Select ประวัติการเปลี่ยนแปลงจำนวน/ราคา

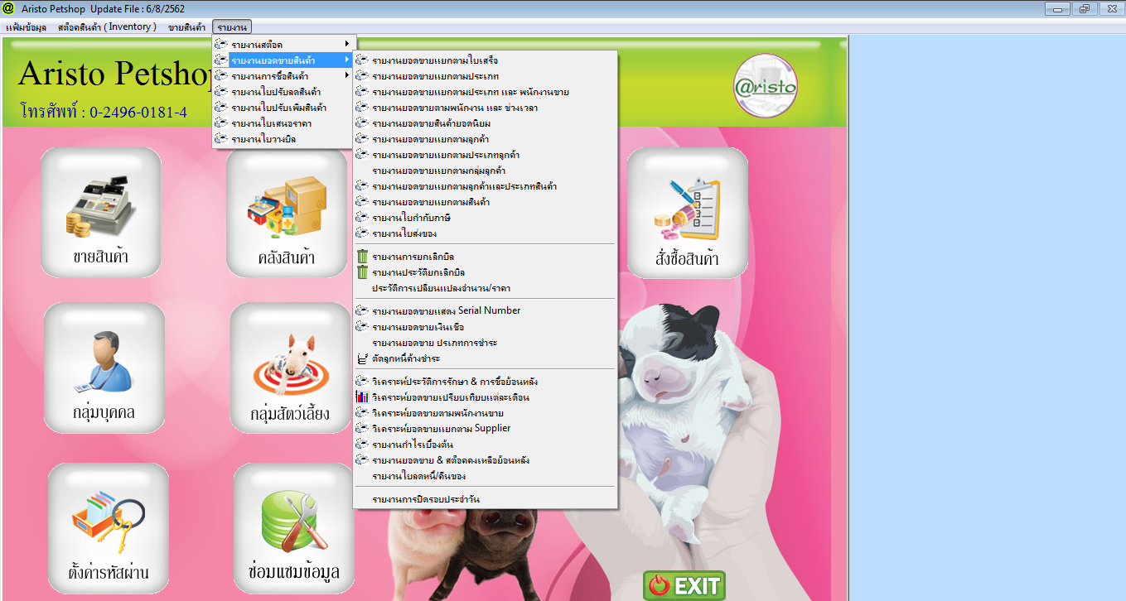pos(485,288)
